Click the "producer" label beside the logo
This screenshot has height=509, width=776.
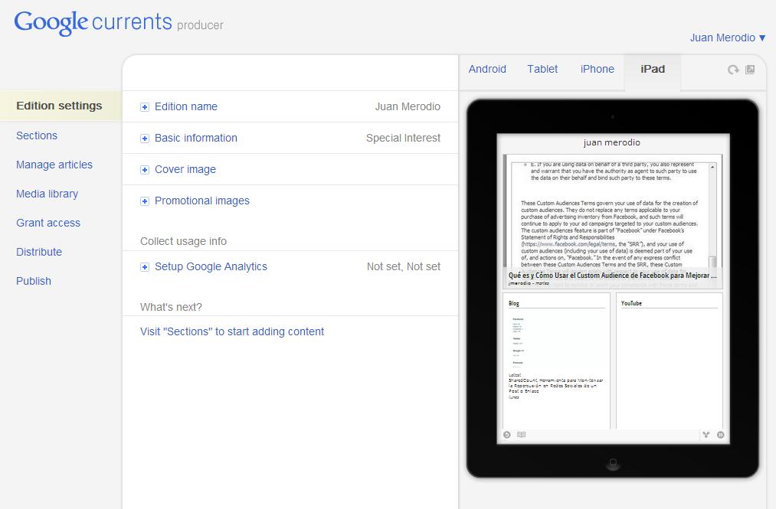coord(201,25)
